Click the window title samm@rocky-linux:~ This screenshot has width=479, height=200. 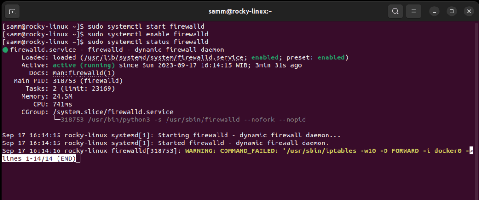pos(240,12)
